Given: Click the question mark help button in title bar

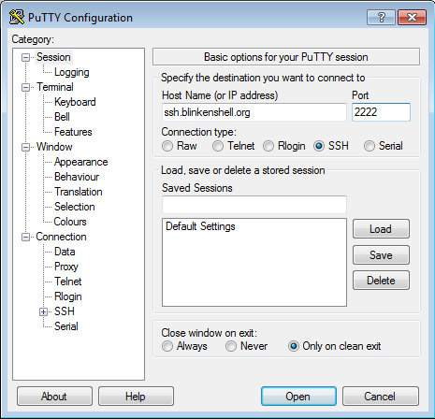Looking at the screenshot, I should 381,17.
